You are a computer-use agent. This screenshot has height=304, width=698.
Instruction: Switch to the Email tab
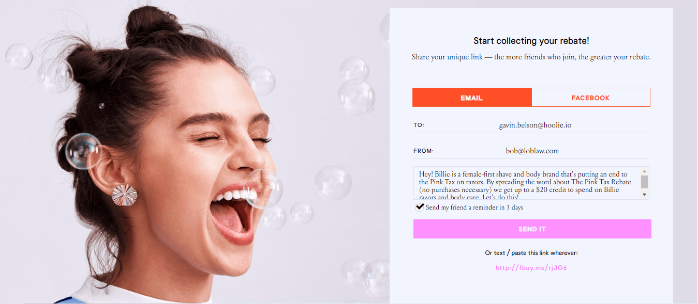tap(471, 98)
